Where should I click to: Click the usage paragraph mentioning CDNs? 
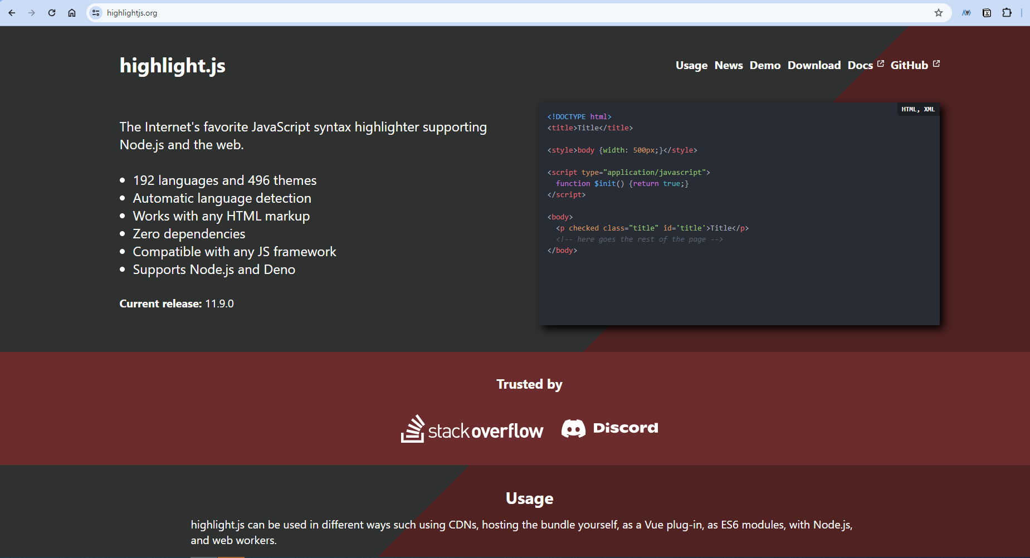[521, 532]
